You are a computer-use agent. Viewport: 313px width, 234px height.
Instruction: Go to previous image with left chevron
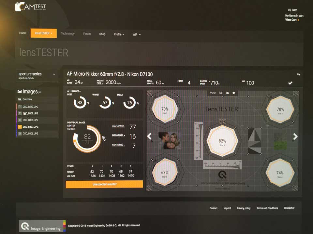tap(149, 136)
